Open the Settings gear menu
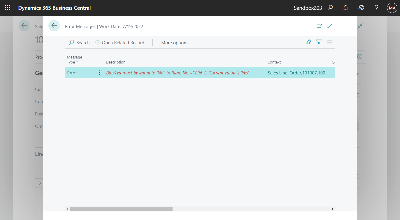The image size is (400, 220). tap(361, 8)
